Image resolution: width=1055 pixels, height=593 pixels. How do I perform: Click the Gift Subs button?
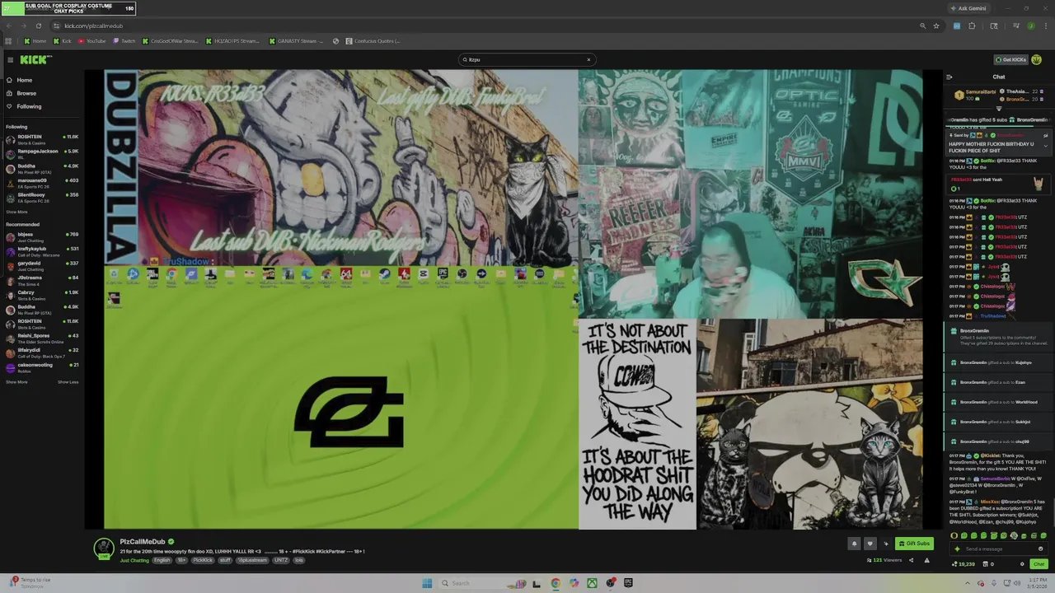(x=914, y=544)
